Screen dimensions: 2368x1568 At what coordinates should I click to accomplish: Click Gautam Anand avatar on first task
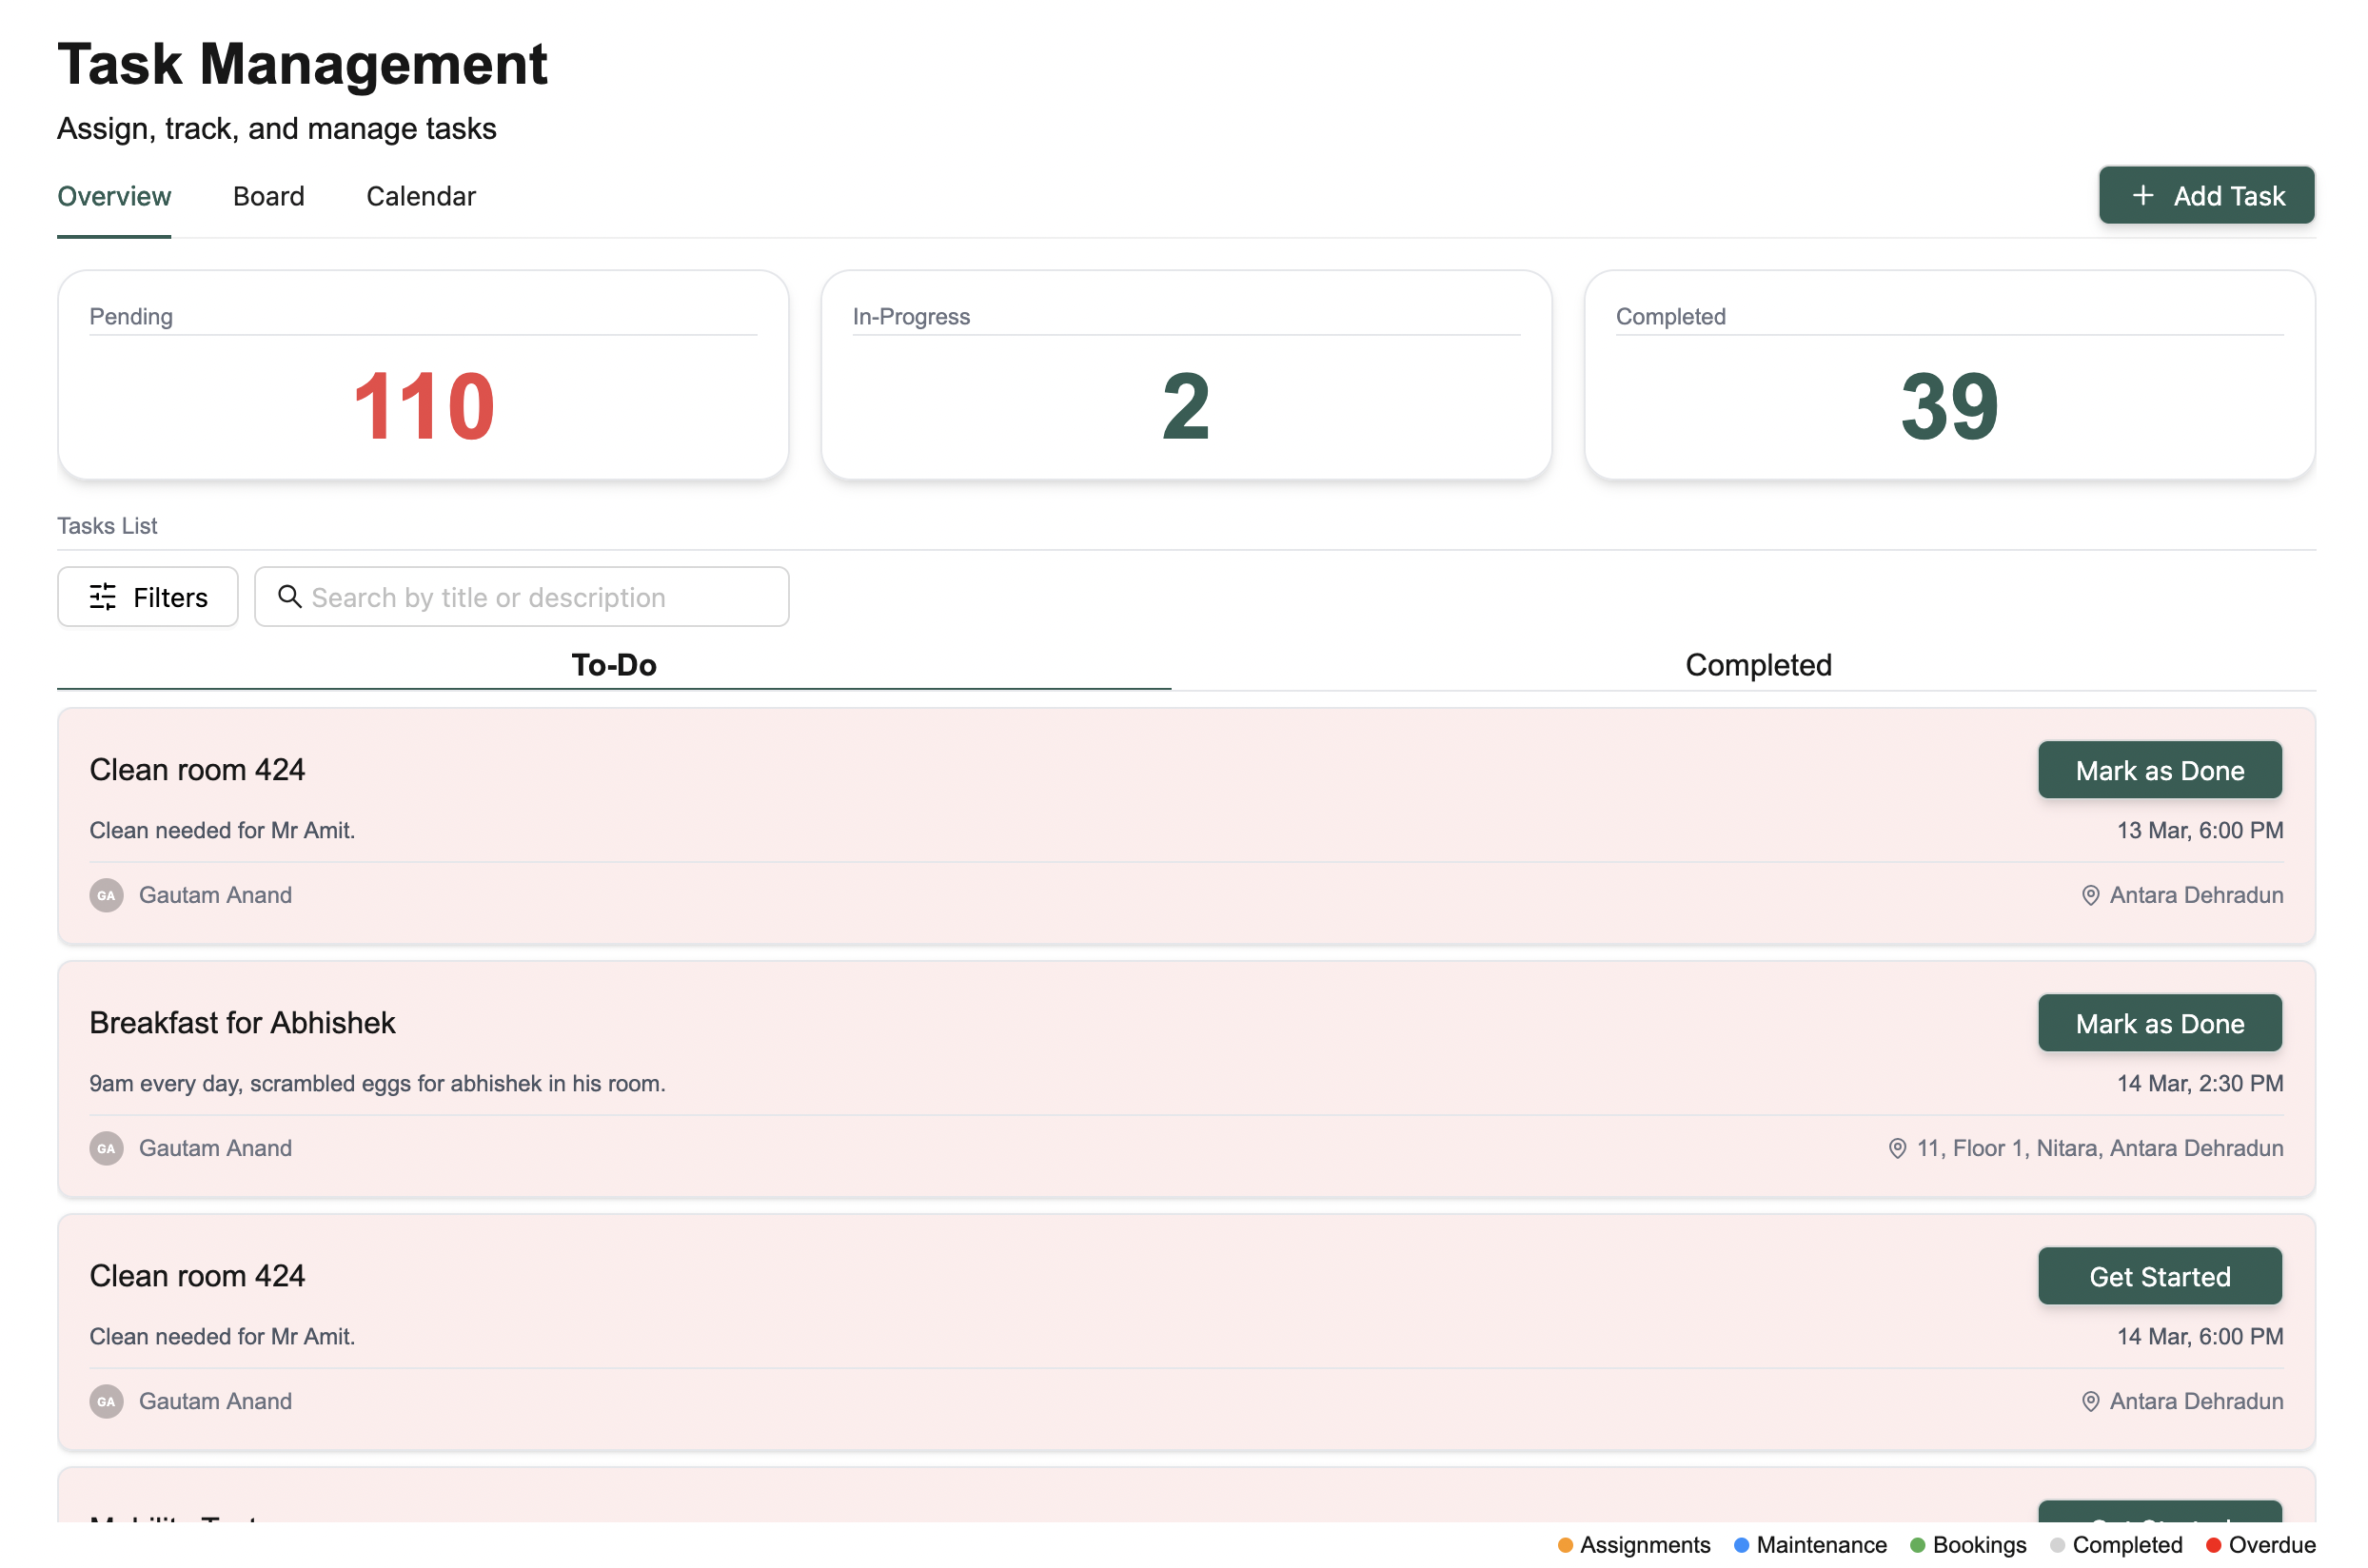pyautogui.click(x=106, y=895)
